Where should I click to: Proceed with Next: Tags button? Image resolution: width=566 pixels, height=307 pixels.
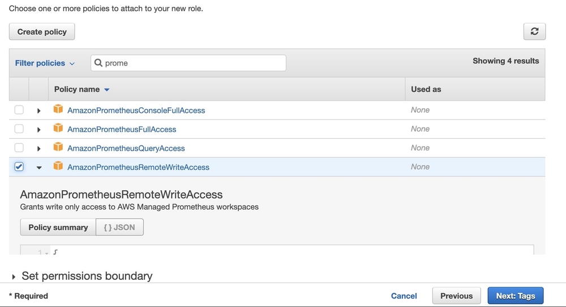[x=516, y=296]
